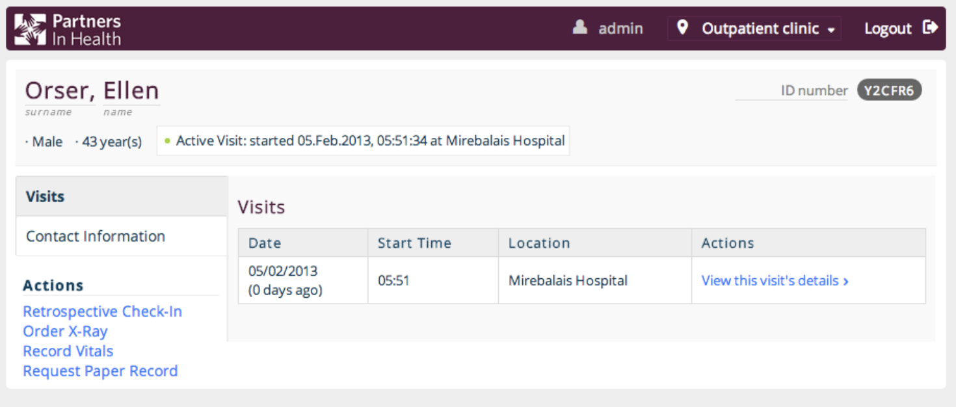Click the admin username
956x407 pixels.
point(620,28)
